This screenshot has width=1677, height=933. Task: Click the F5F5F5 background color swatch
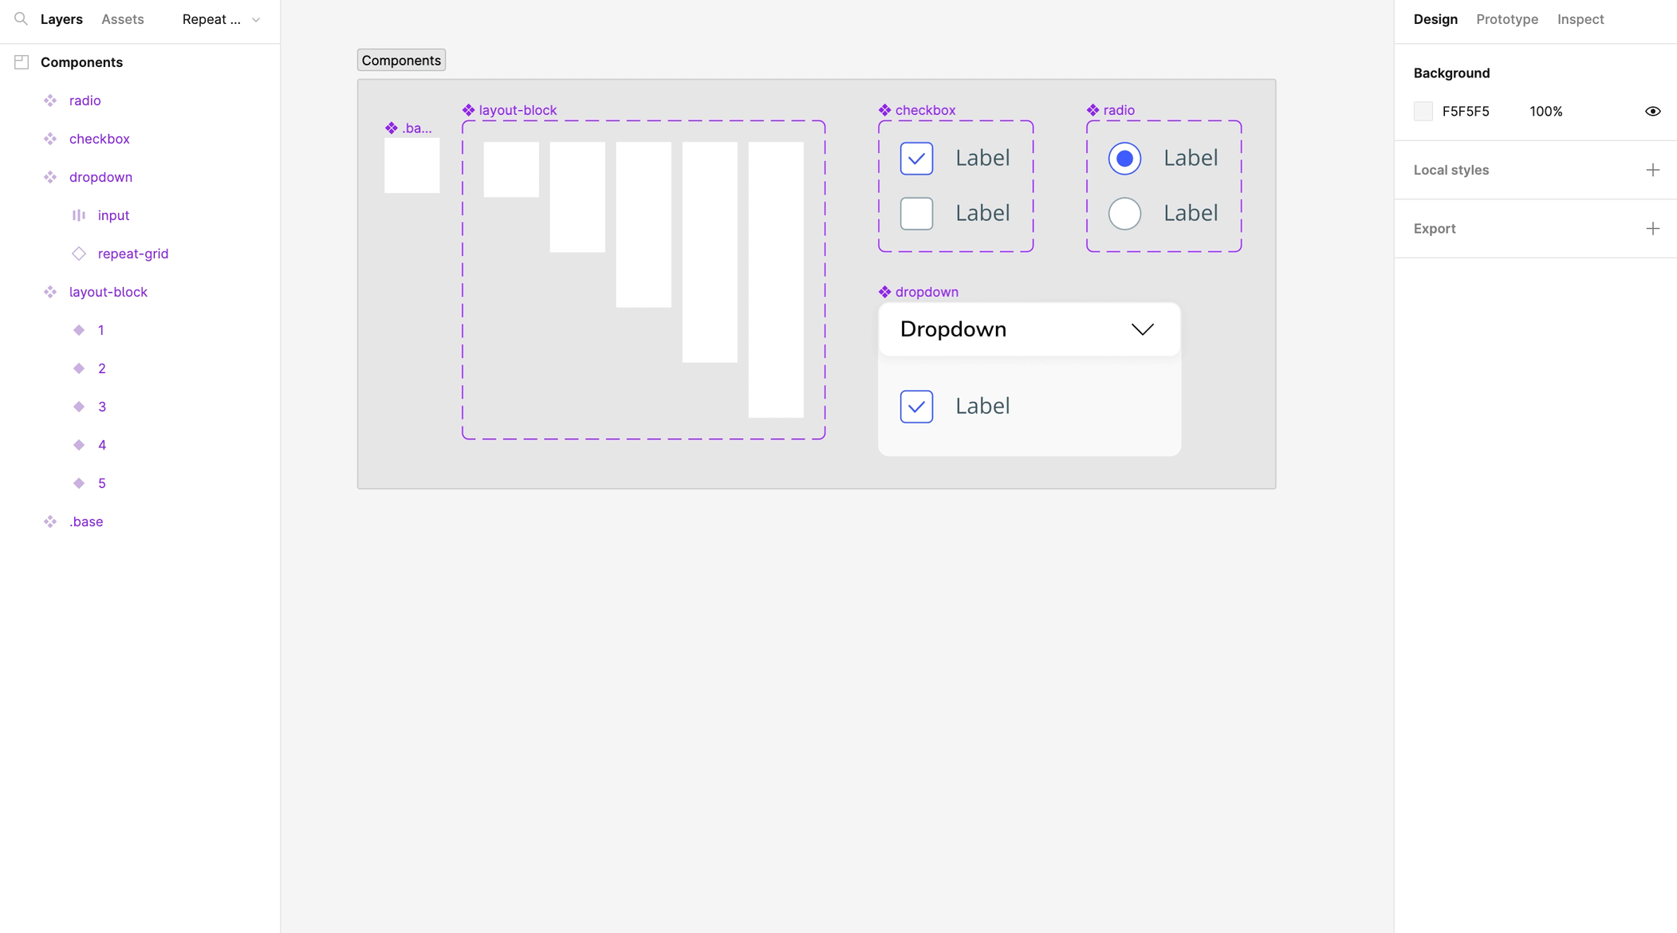(1423, 112)
